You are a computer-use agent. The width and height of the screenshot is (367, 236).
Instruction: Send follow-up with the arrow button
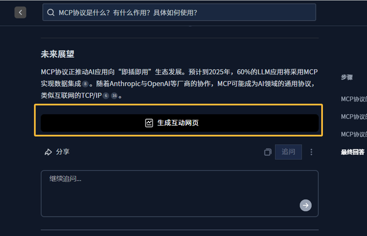[306, 206]
